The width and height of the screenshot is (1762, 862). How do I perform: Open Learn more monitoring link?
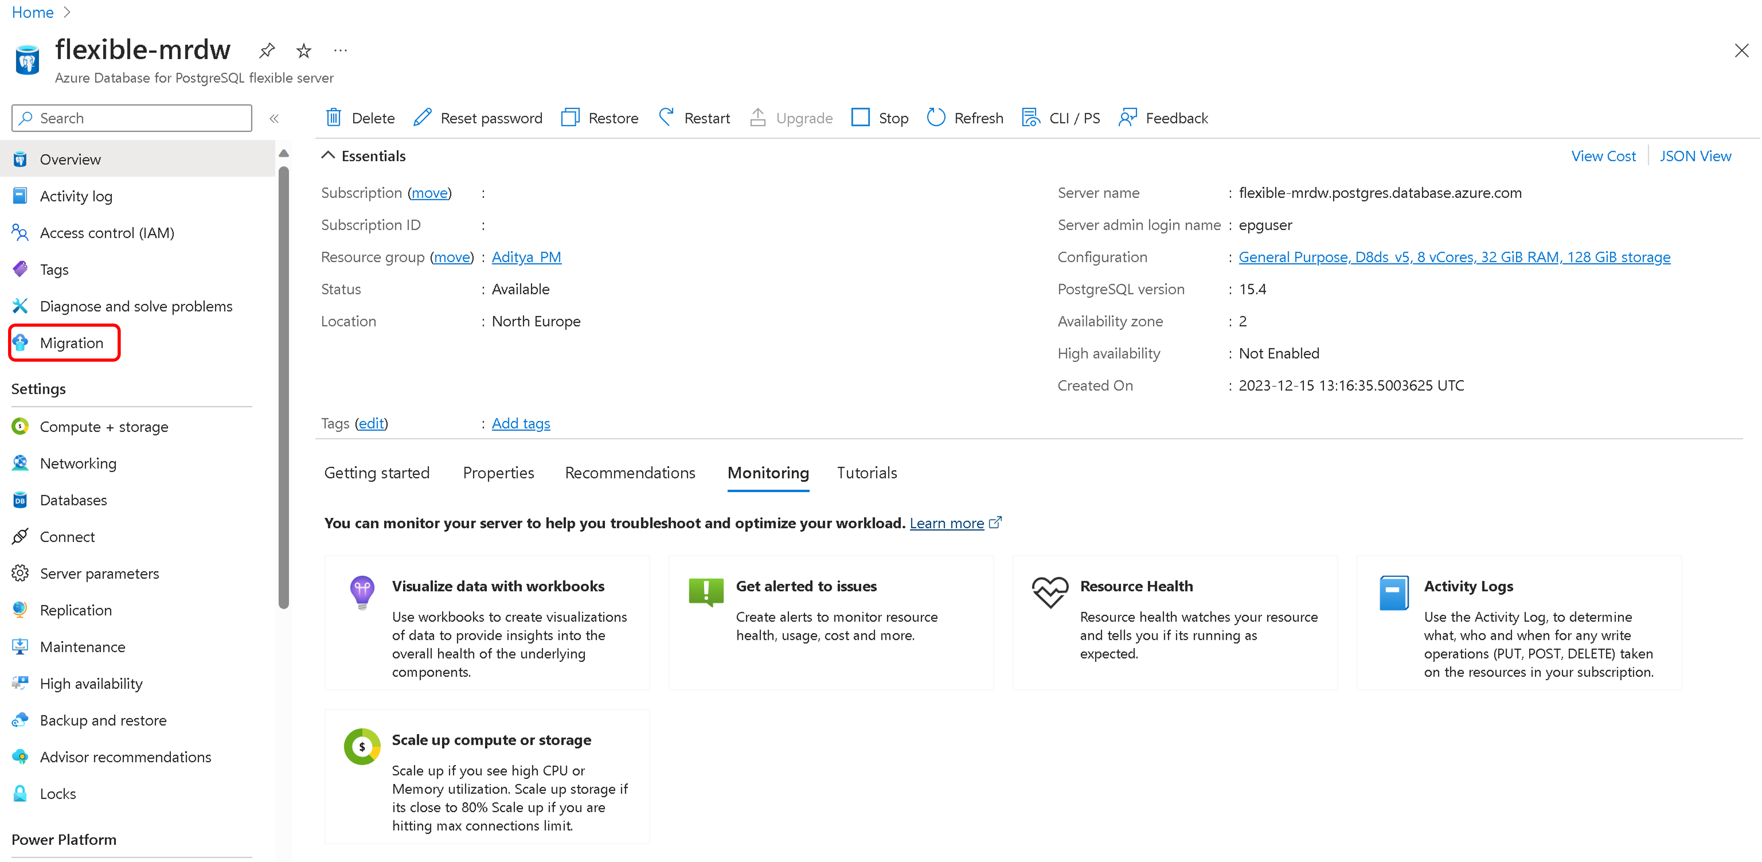947,523
